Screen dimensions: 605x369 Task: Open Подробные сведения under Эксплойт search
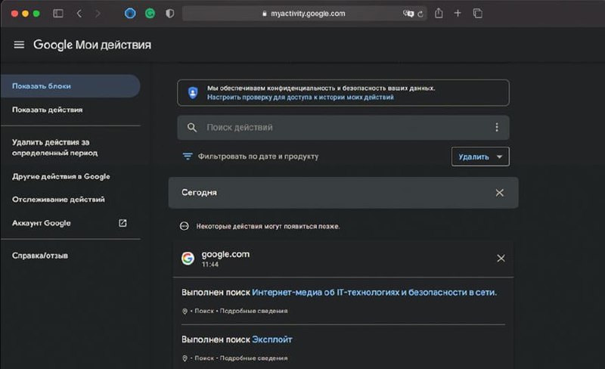click(253, 358)
